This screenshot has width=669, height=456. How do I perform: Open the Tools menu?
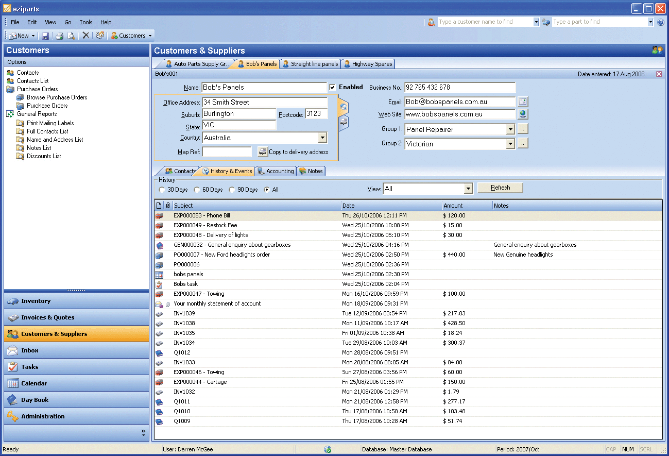pyautogui.click(x=86, y=22)
